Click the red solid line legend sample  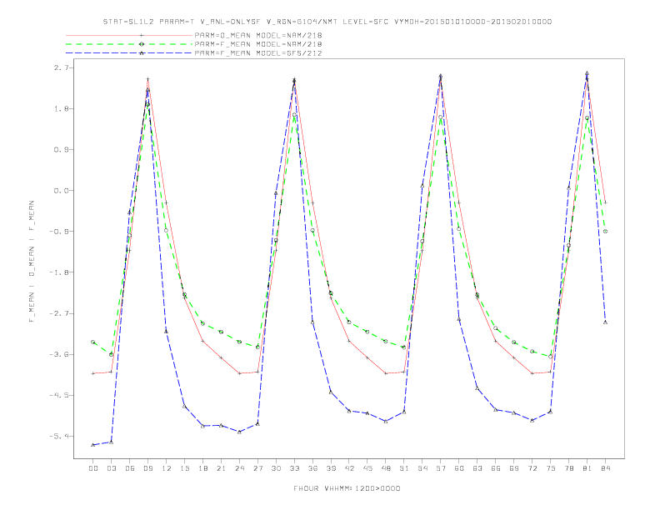(129, 35)
